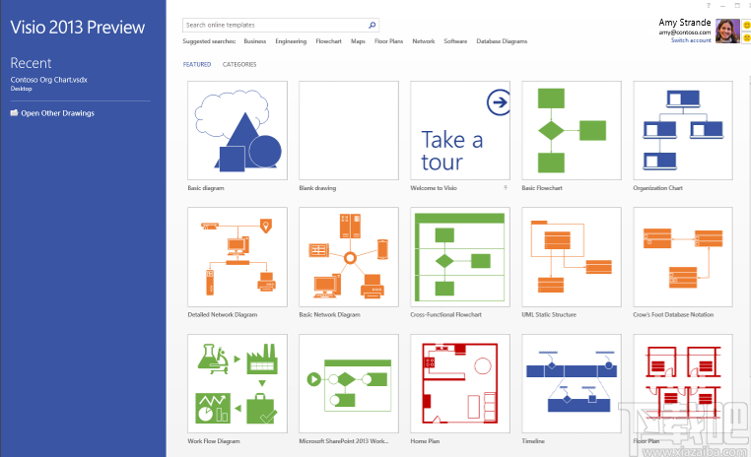
Task: Click the Business suggested search
Action: (255, 41)
